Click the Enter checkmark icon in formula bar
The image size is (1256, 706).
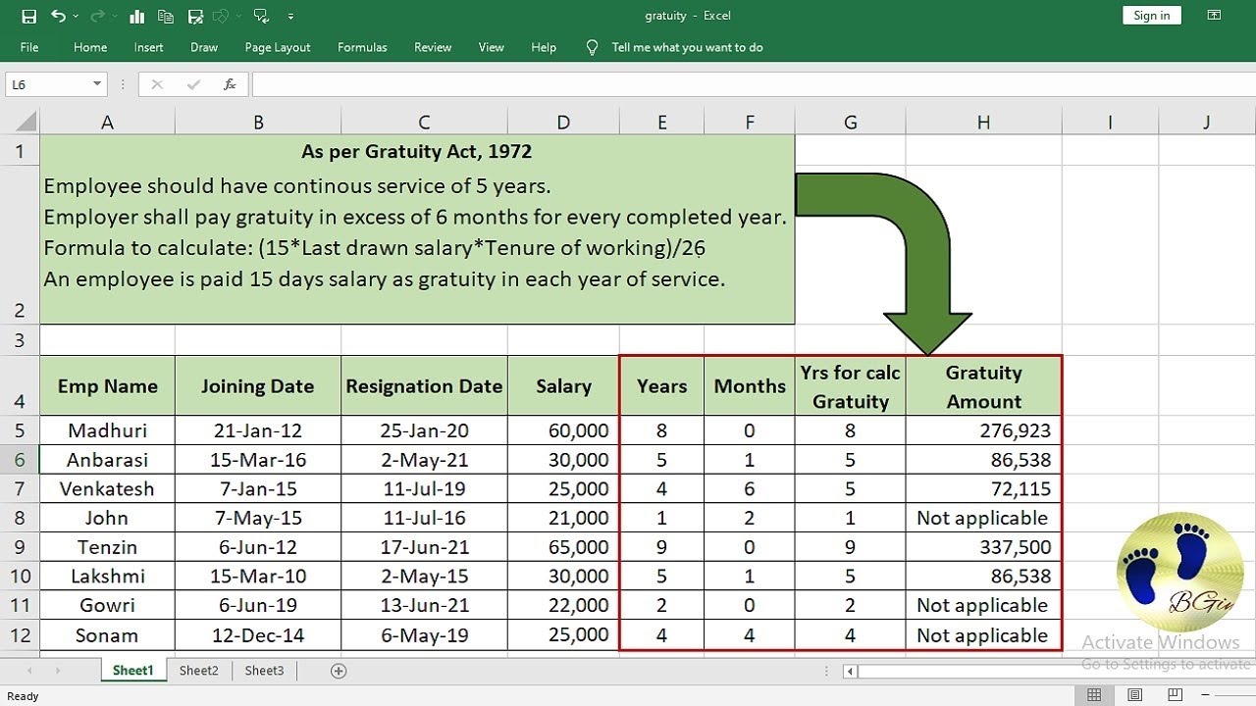click(193, 84)
